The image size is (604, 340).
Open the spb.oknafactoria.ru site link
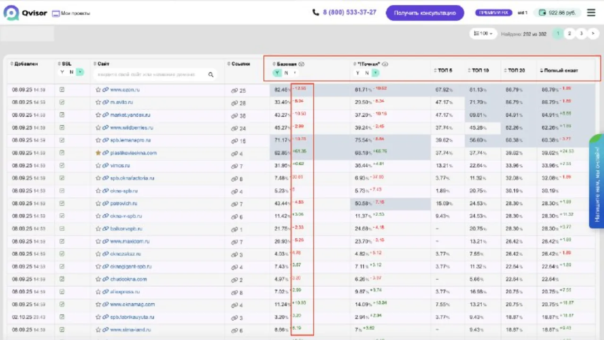tap(132, 178)
